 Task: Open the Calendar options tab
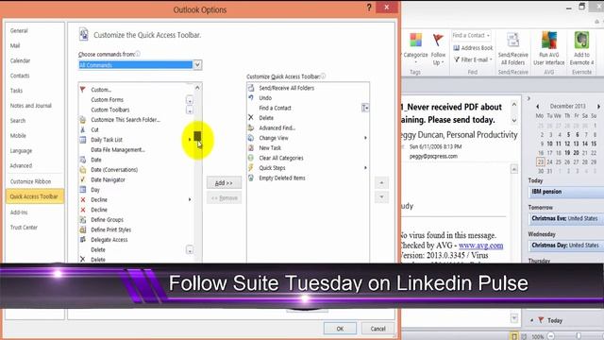(x=20, y=60)
